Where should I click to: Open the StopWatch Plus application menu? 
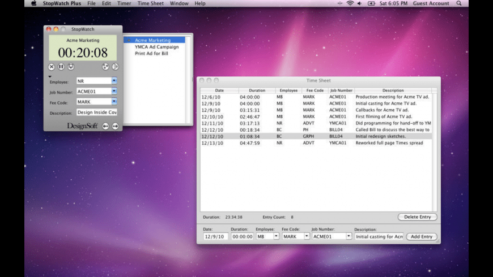click(x=62, y=3)
